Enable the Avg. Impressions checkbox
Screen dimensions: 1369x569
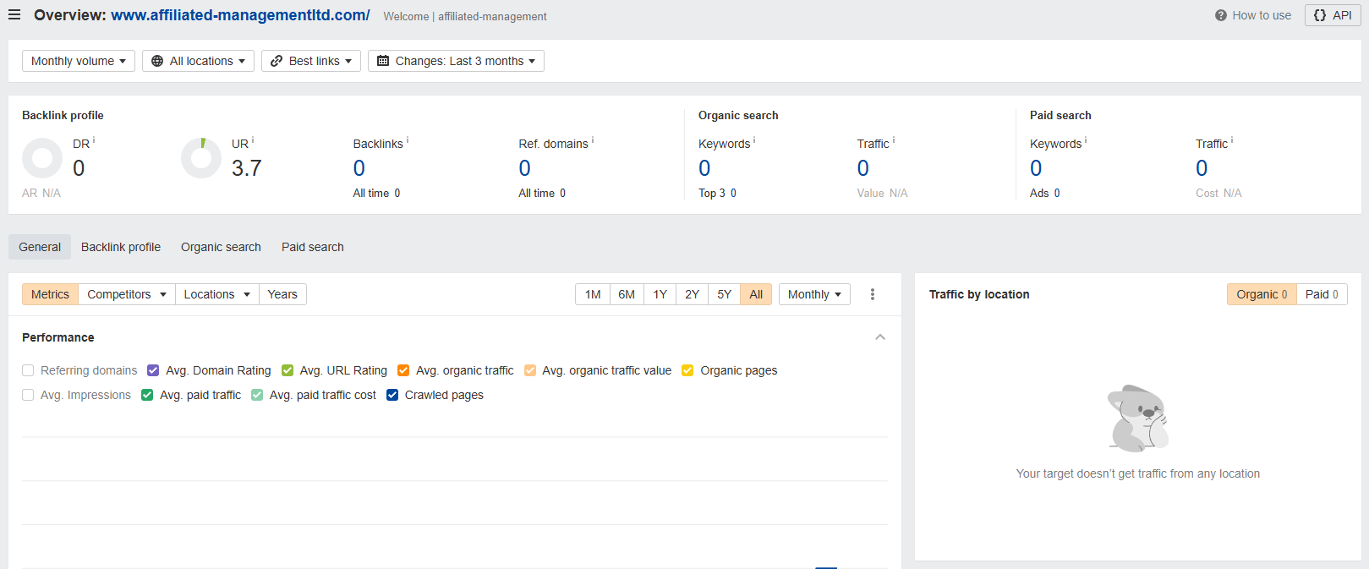tap(28, 395)
